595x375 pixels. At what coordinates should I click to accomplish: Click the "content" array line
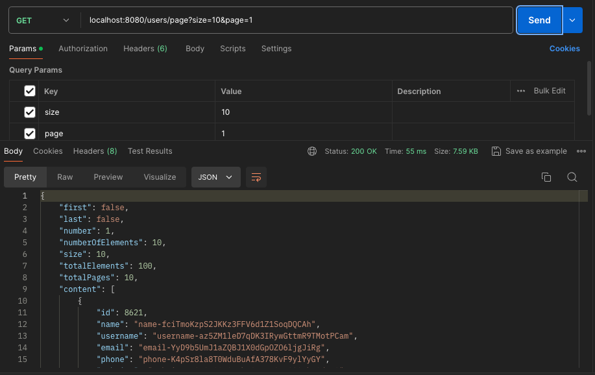click(87, 289)
